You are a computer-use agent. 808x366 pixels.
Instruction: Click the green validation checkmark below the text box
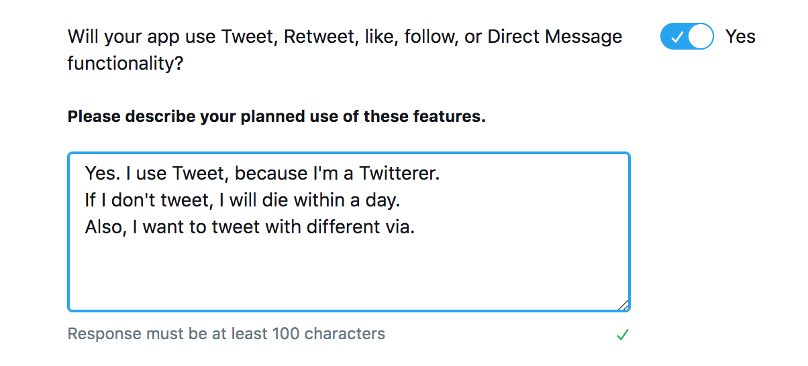[x=622, y=334]
